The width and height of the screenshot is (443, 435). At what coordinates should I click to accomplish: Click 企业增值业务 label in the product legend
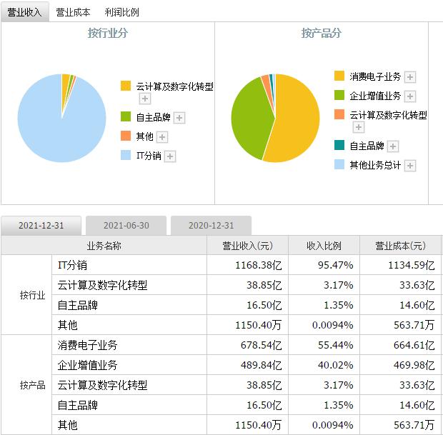pyautogui.click(x=375, y=96)
